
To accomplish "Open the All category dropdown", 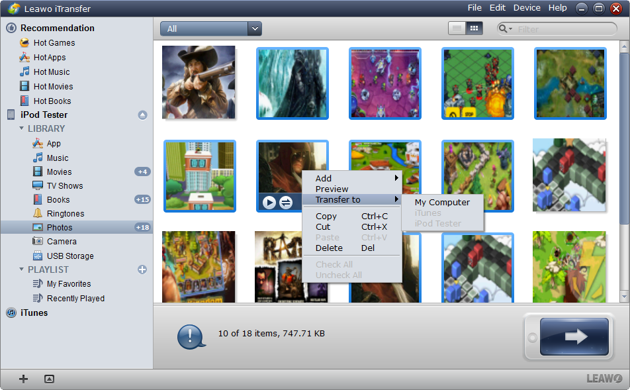I will 254,29.
